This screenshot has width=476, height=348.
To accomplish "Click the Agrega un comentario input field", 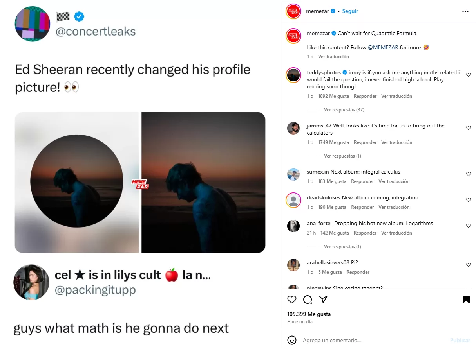I will point(353,340).
